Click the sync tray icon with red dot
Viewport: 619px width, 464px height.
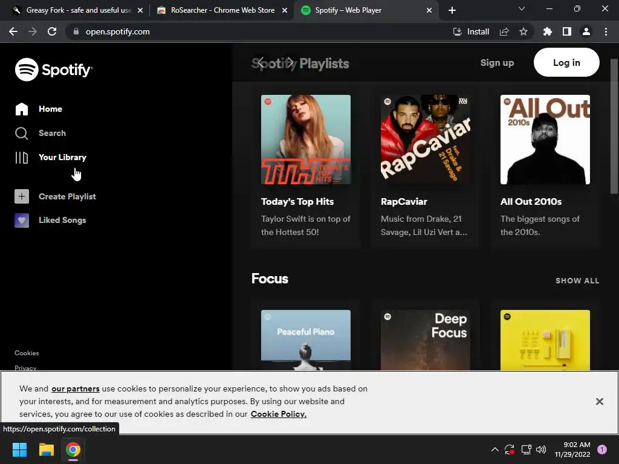coord(510,449)
